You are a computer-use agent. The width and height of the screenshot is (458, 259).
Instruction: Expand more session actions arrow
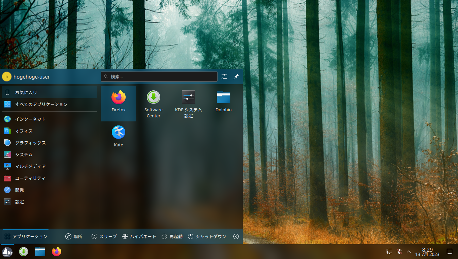click(x=236, y=236)
